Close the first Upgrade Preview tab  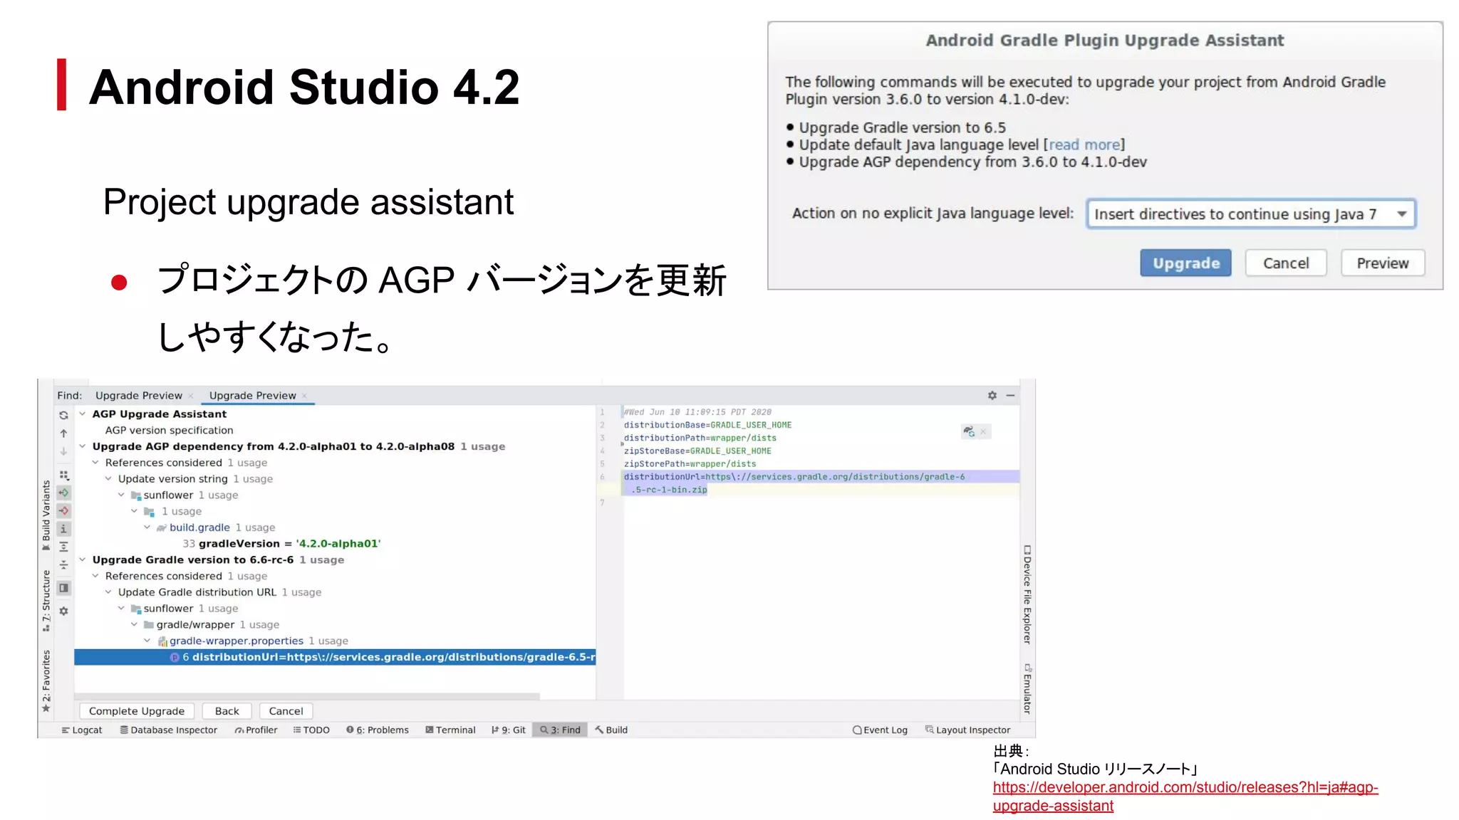point(191,396)
